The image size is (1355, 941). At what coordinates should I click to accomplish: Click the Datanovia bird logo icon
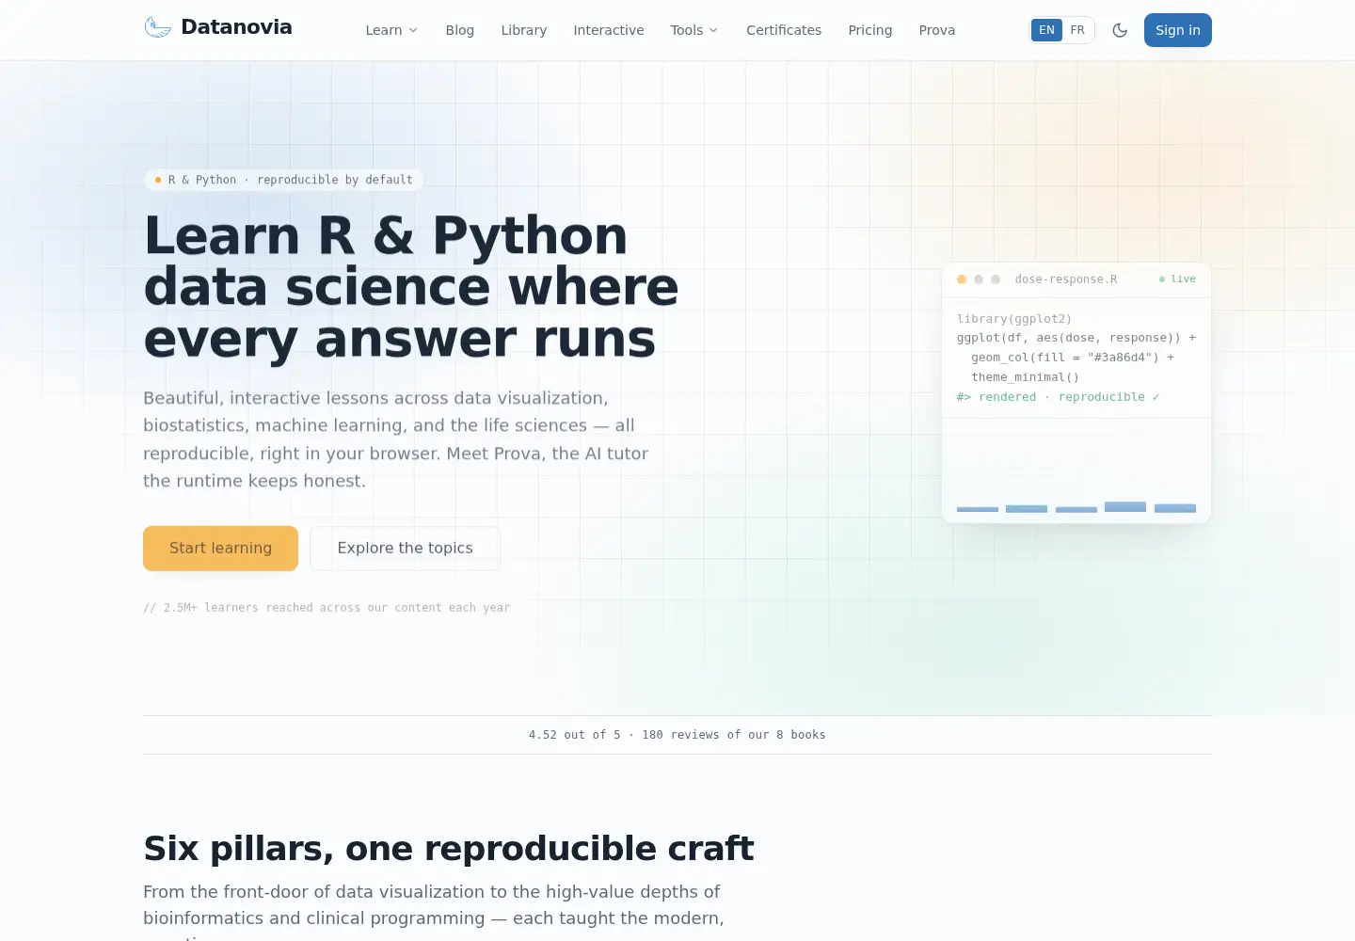click(157, 27)
